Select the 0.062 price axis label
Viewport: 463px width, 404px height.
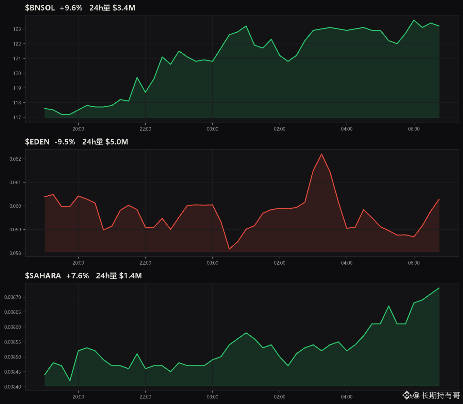pos(15,159)
